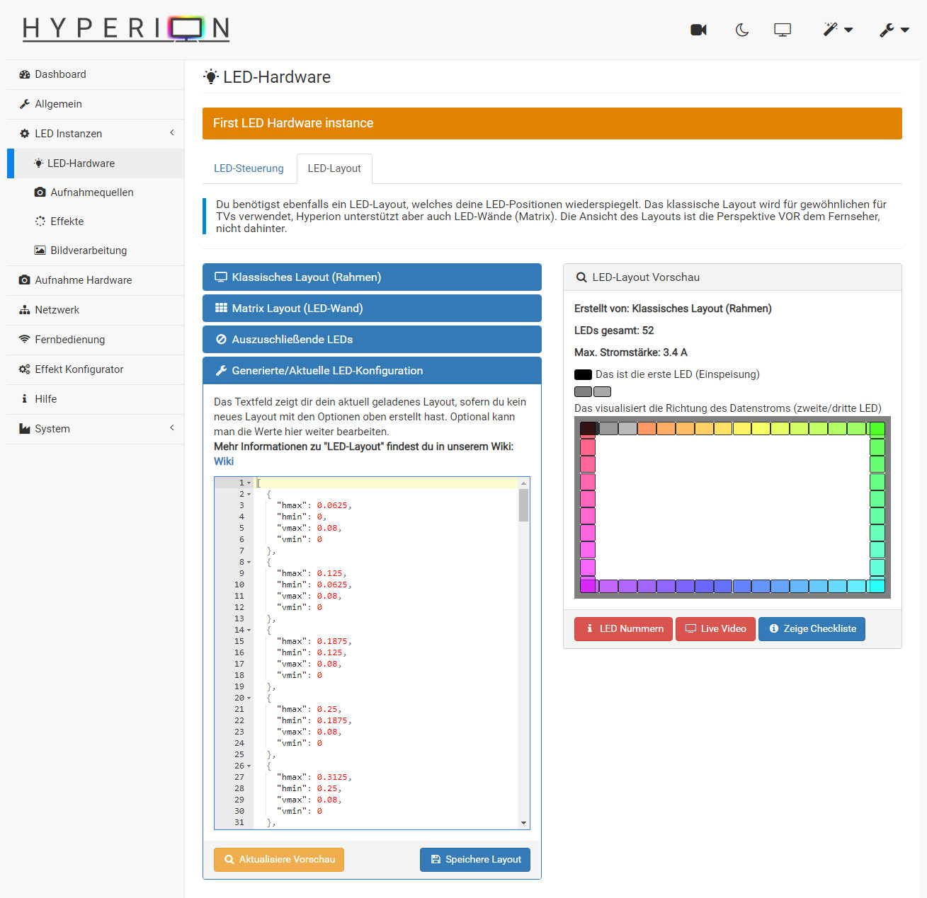
Task: Click the cyan bottom-right corner LED
Action: pyautogui.click(x=877, y=586)
